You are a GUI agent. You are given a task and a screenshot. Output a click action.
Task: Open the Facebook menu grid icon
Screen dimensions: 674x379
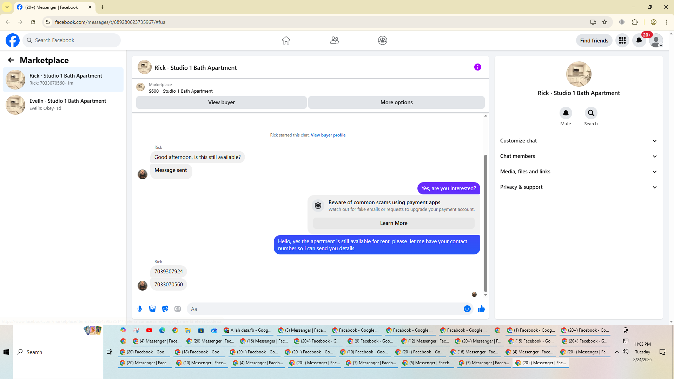[622, 40]
